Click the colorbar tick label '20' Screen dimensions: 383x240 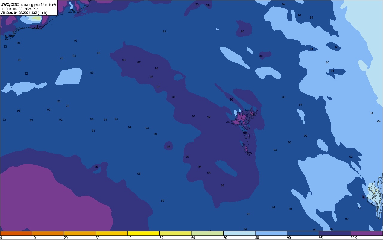[66, 238]
